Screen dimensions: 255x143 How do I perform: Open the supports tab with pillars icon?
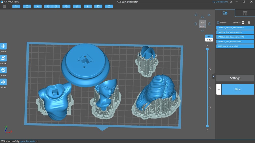tap(245, 13)
